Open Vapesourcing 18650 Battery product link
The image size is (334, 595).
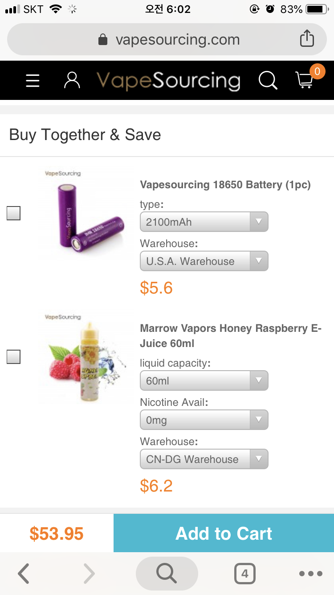coord(225,185)
